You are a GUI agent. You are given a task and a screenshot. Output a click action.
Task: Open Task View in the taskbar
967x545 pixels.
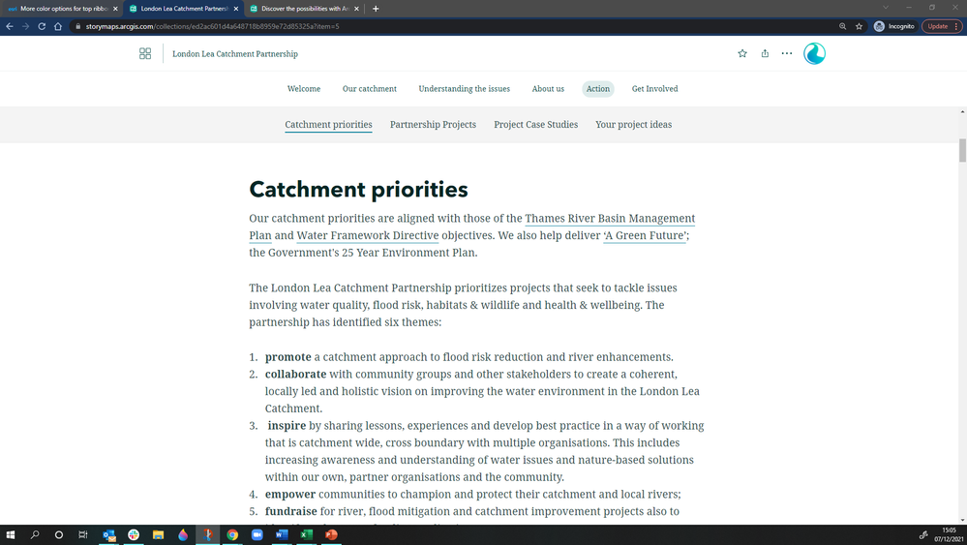click(83, 534)
